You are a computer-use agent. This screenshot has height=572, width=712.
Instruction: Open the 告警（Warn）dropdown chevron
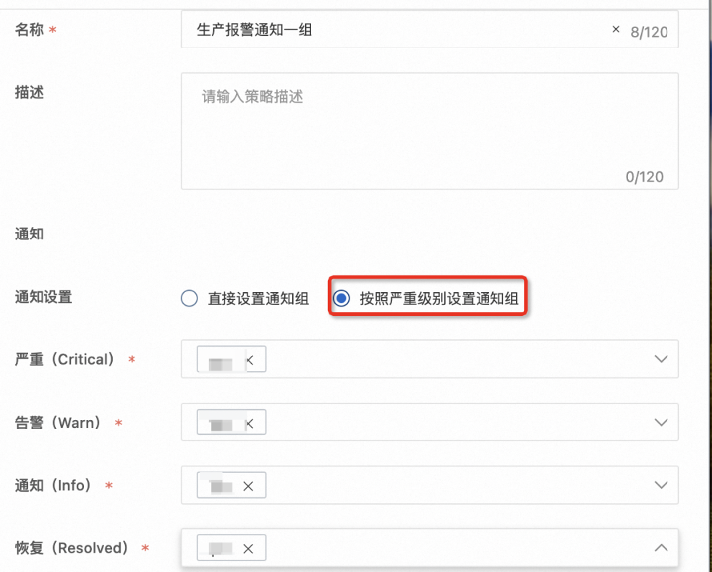point(662,423)
